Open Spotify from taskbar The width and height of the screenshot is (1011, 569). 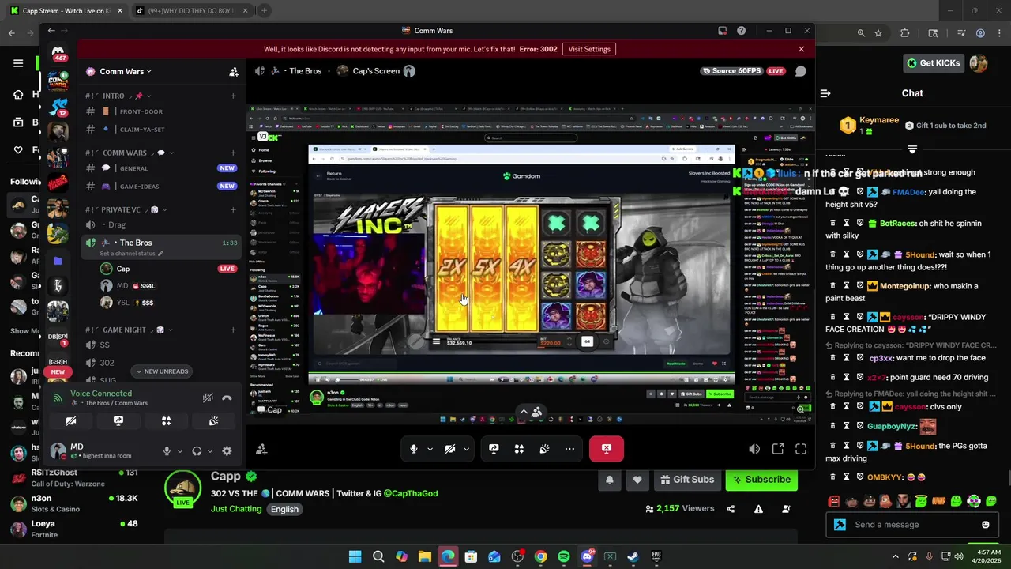(x=564, y=556)
